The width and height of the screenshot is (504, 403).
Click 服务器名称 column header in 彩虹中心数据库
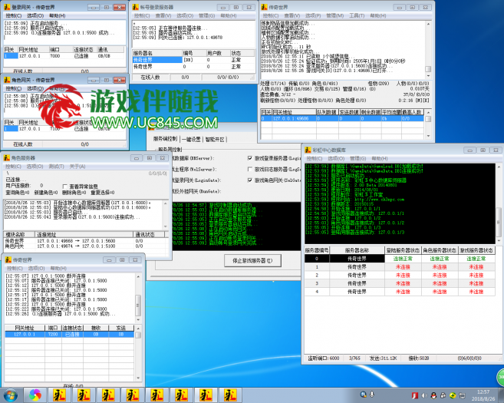tap(357, 250)
